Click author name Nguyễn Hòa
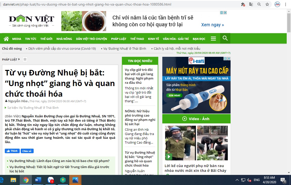Viewport: 291px width, 185px height. [x=18, y=101]
